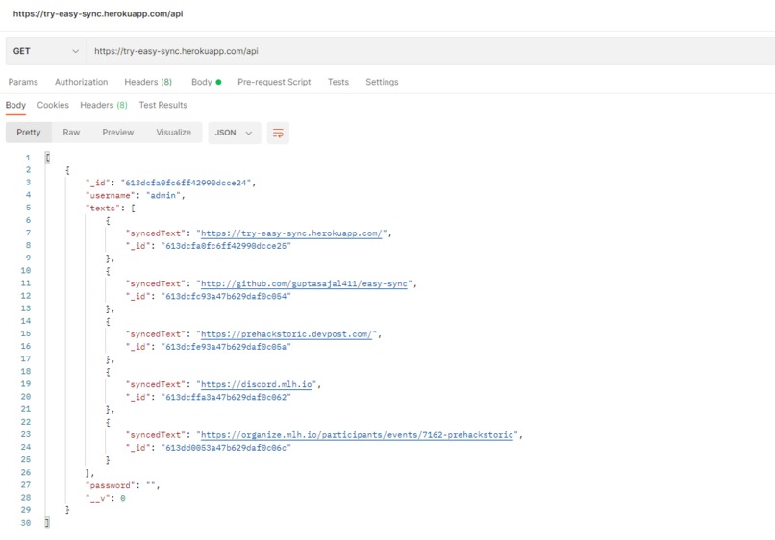775x540 pixels.
Task: Open the Pre-request Script tab
Action: pyautogui.click(x=274, y=82)
